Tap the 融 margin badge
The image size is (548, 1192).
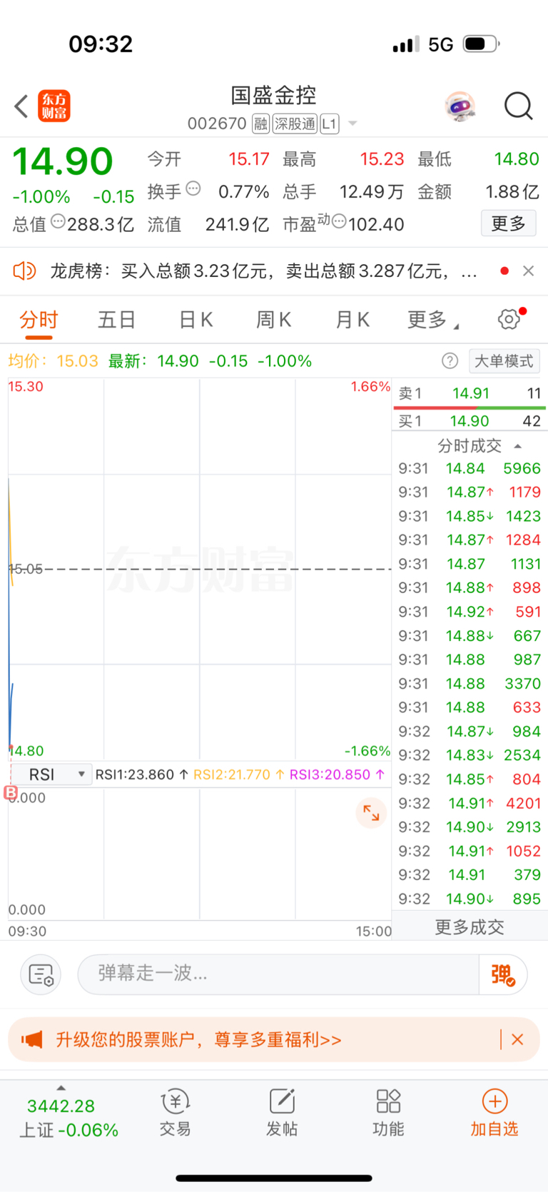260,124
